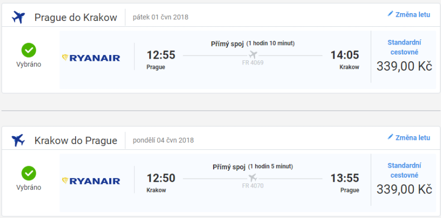
Task: Click the airplane icon beside Krakow do Prague
Action: click(x=18, y=140)
